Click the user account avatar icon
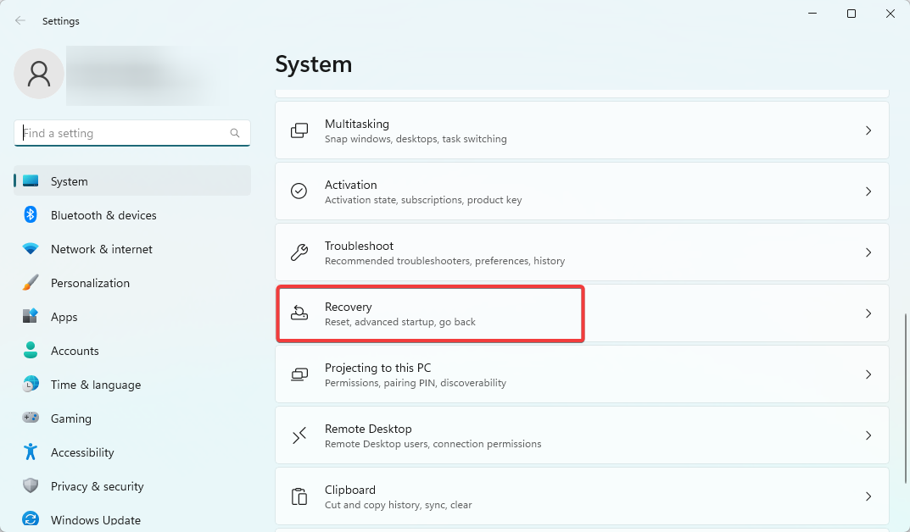The image size is (910, 532). [39, 74]
